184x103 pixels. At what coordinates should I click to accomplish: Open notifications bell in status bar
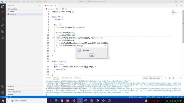pos(181,97)
